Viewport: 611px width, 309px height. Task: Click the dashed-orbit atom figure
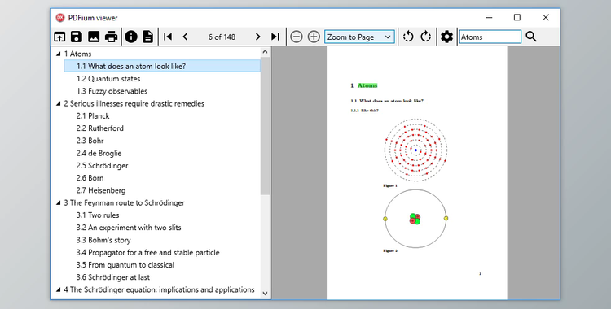[415, 150]
